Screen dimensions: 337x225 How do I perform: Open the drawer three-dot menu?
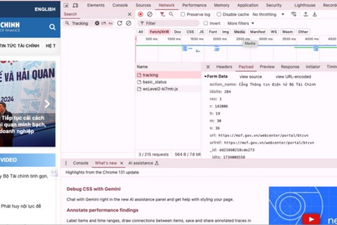(66, 163)
